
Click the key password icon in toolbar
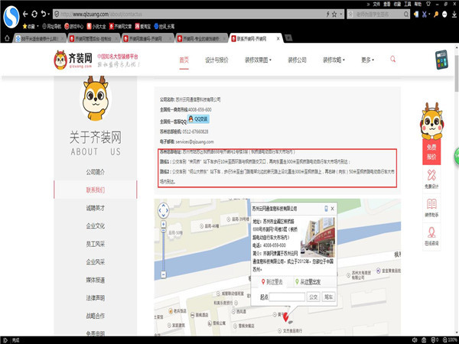click(436, 14)
